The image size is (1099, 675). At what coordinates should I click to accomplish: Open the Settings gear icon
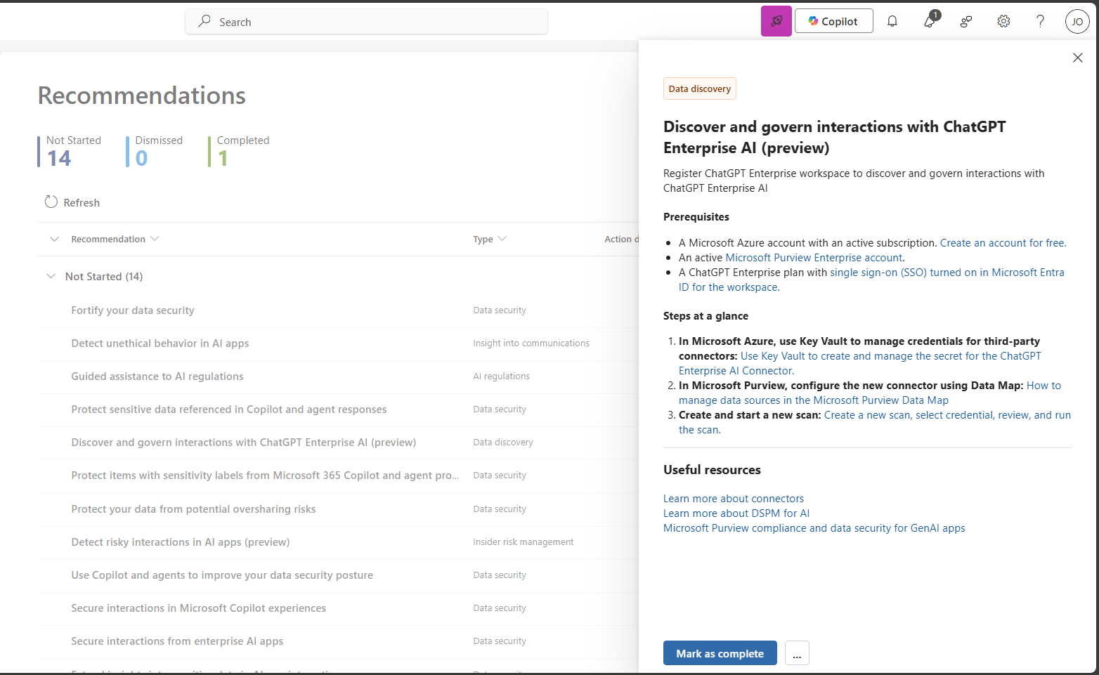1003,21
